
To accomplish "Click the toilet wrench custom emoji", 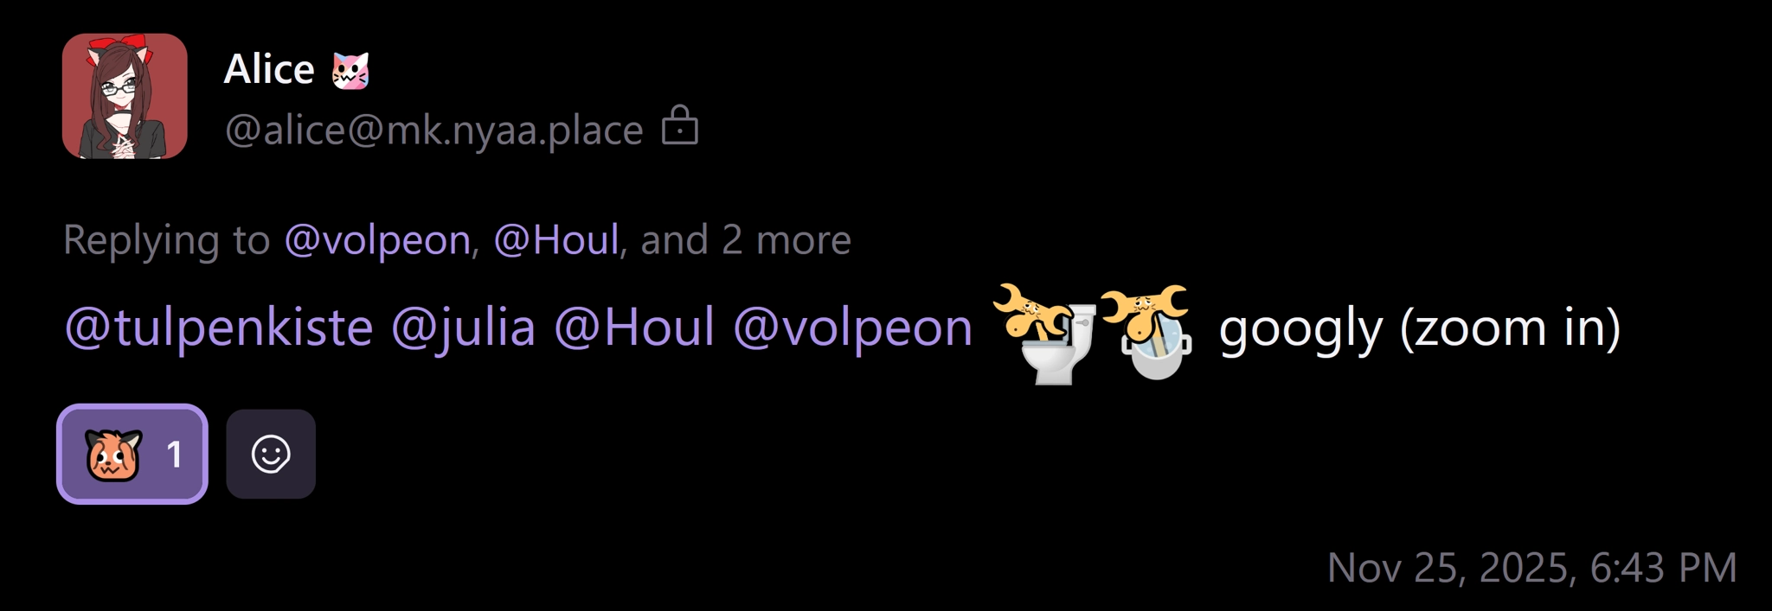I will pyautogui.click(x=1045, y=334).
